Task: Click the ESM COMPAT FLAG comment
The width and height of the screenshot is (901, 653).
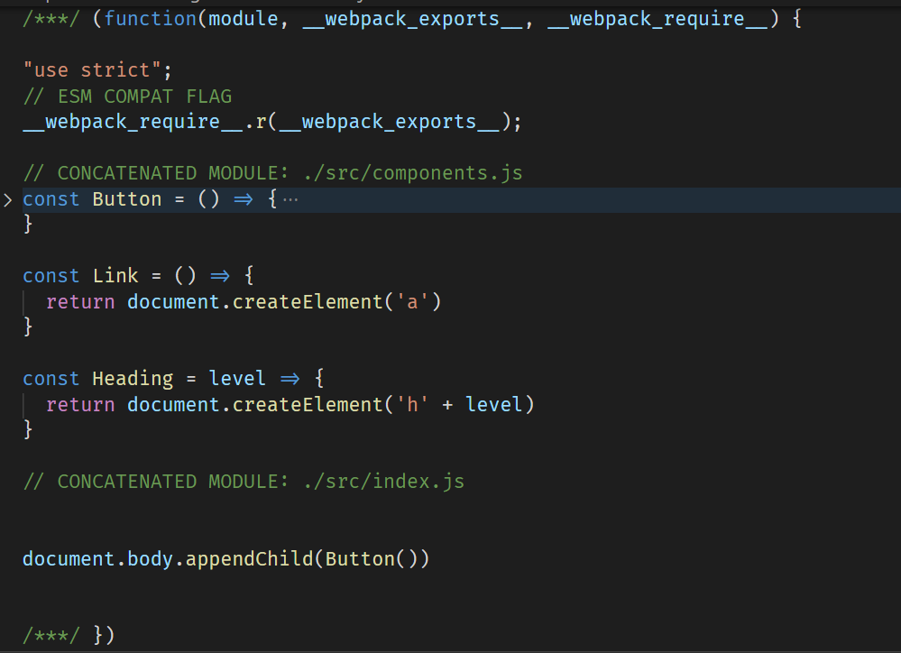Action: (127, 96)
